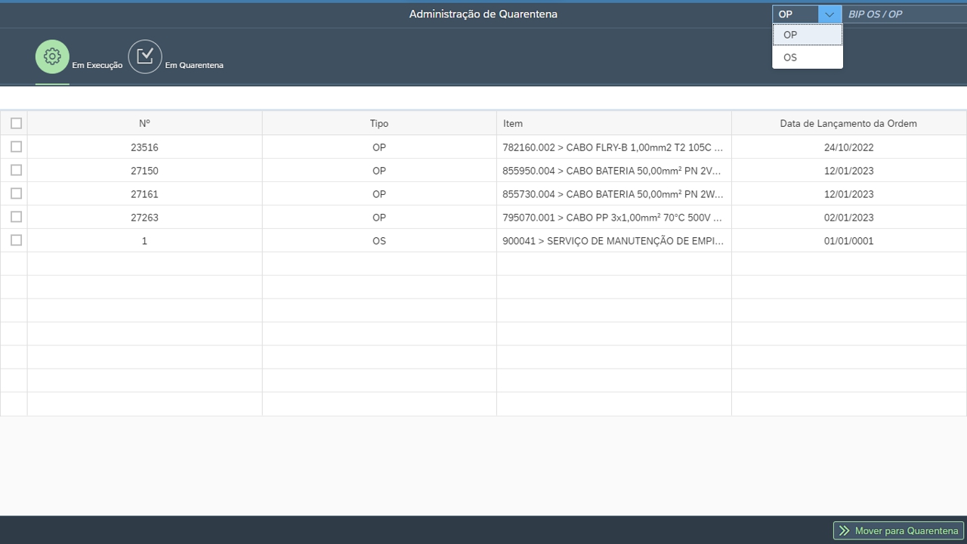Click the Em Quarentena checkmark icon
The image size is (967, 544).
(145, 57)
